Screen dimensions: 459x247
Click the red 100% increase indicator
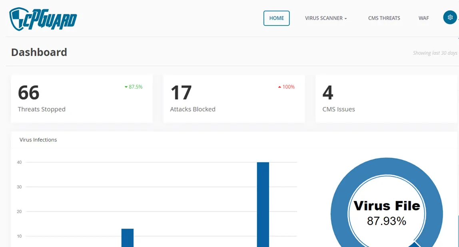tap(286, 87)
